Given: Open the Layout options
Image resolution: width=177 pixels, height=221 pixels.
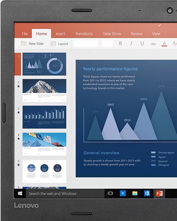Looking at the screenshot, I should click(x=59, y=44).
